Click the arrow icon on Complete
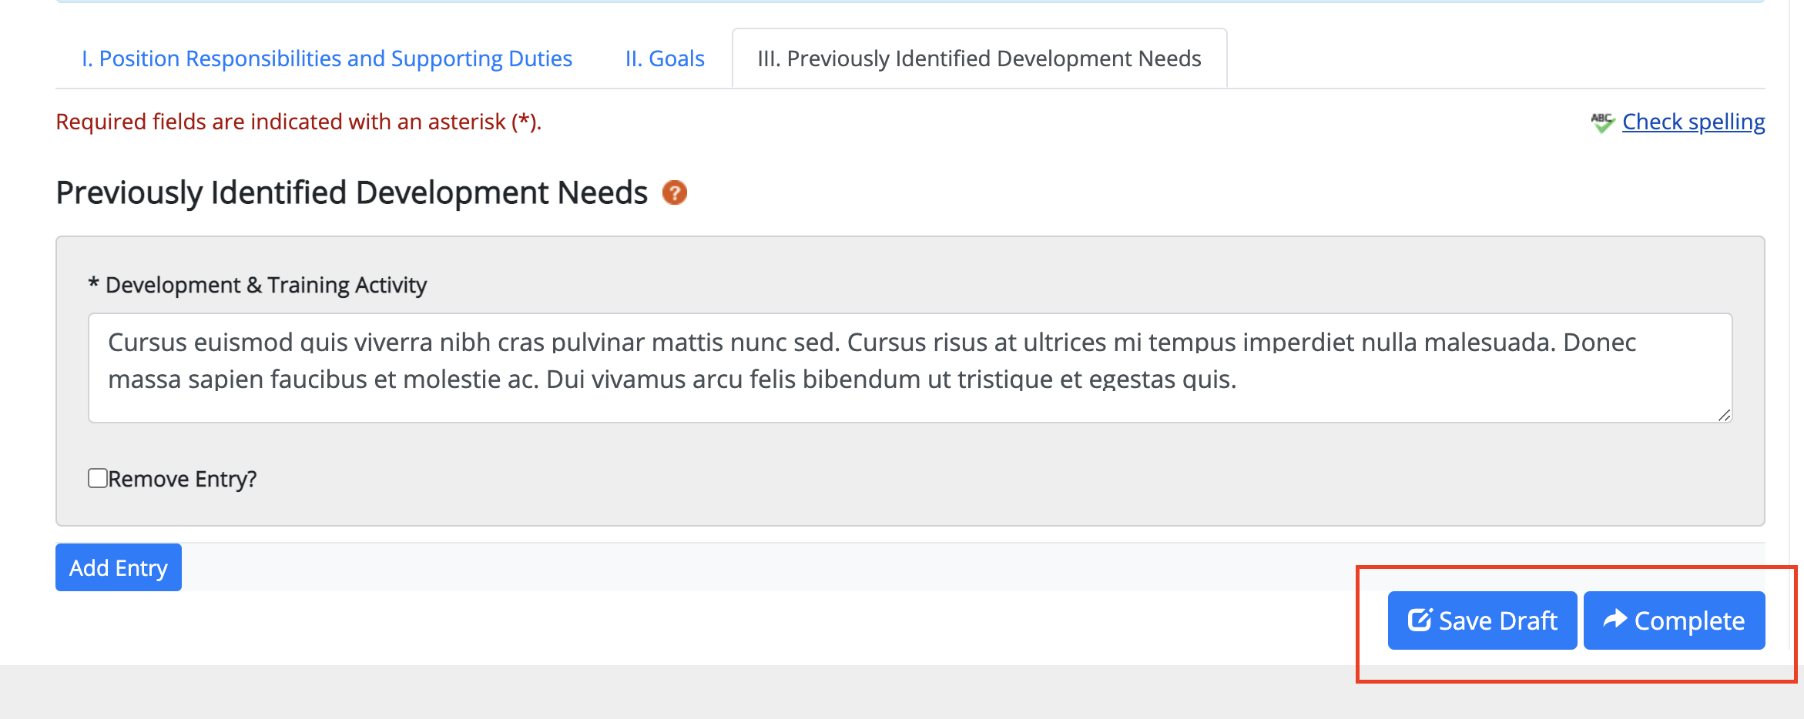1804x719 pixels. tap(1615, 619)
